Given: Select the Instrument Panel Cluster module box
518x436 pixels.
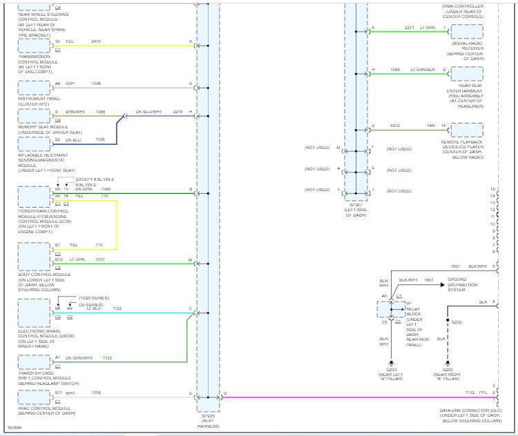Looking at the screenshot, I should (x=34, y=88).
